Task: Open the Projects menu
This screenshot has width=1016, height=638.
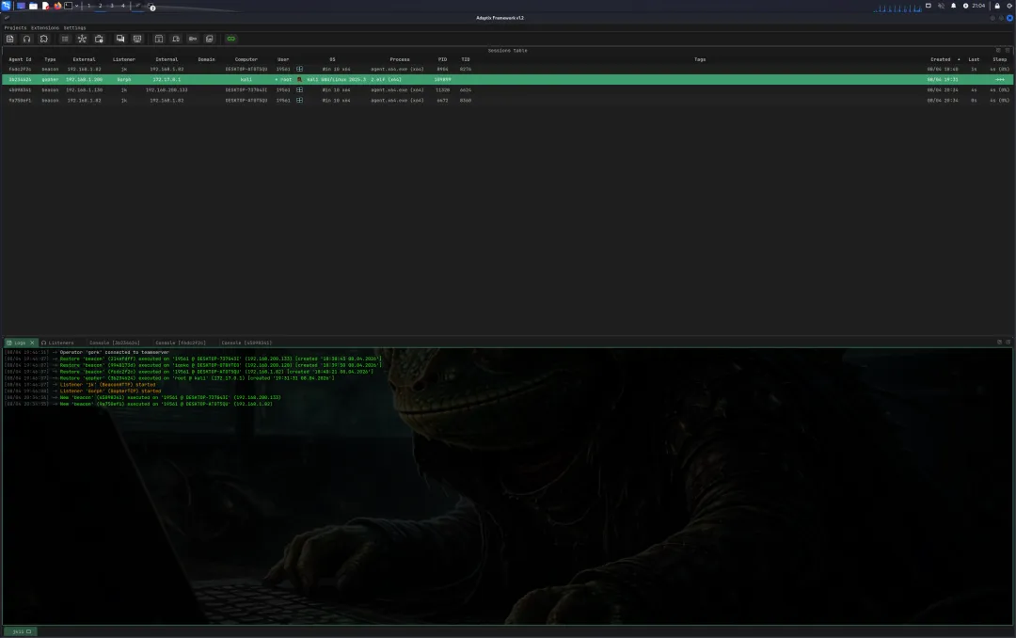Action: click(16, 28)
